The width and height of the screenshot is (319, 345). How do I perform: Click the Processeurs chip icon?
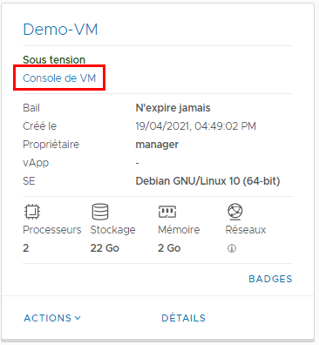tap(32, 212)
